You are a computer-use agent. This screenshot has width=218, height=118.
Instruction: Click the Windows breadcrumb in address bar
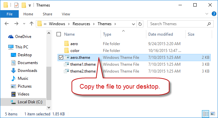(x=57, y=24)
